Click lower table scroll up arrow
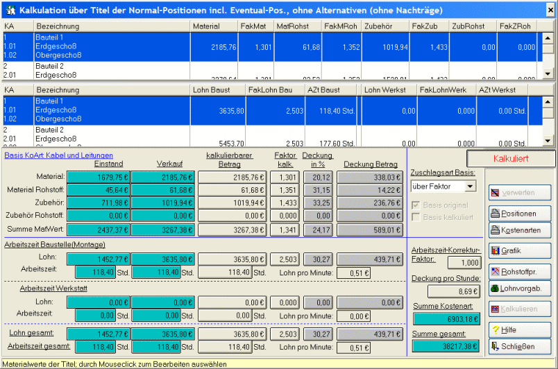Viewport: 558px width, 369px height. click(x=548, y=102)
